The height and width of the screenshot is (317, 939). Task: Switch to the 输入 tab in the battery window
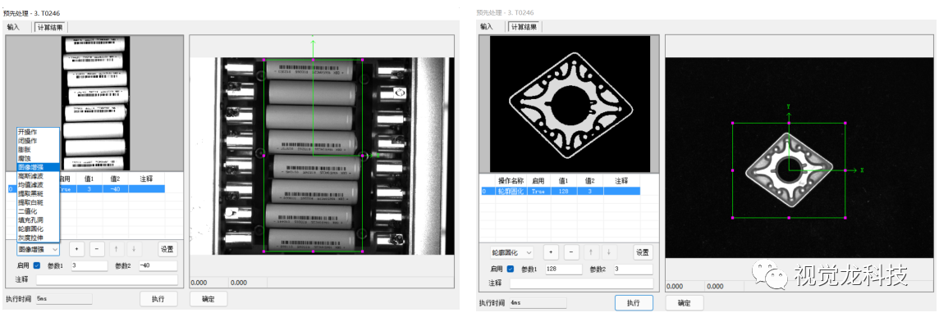13,27
